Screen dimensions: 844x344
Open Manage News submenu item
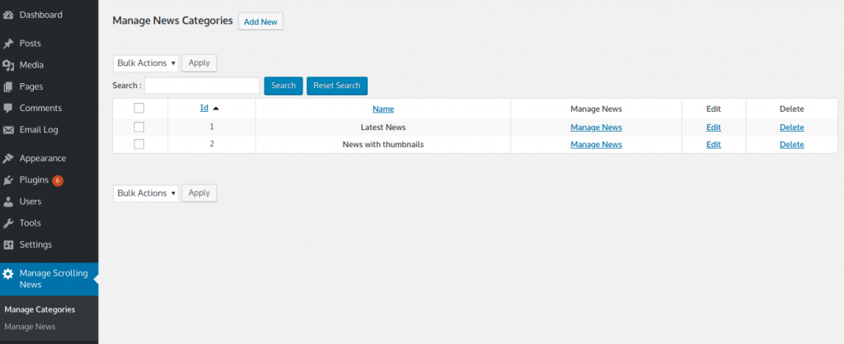(30, 327)
